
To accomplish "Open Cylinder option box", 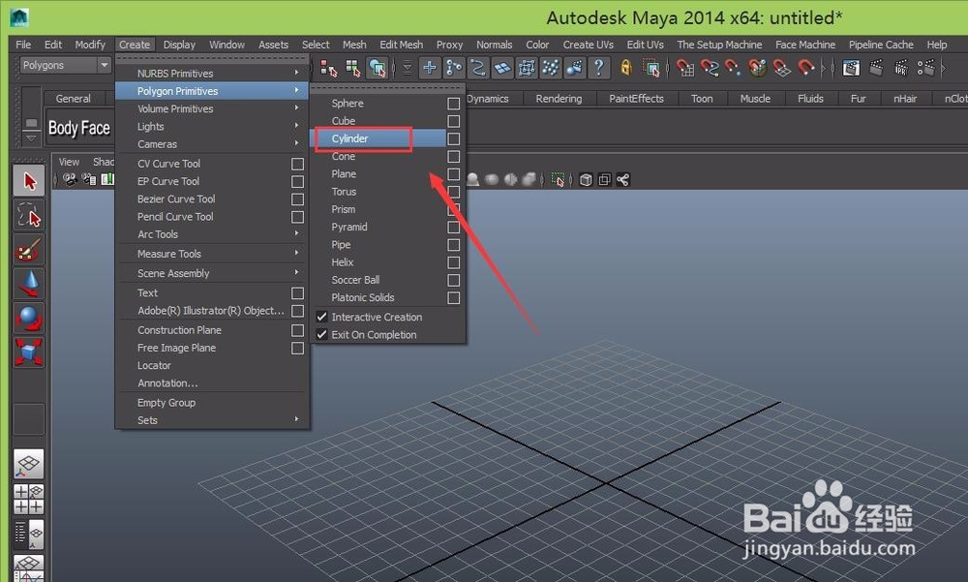I will click(x=454, y=138).
